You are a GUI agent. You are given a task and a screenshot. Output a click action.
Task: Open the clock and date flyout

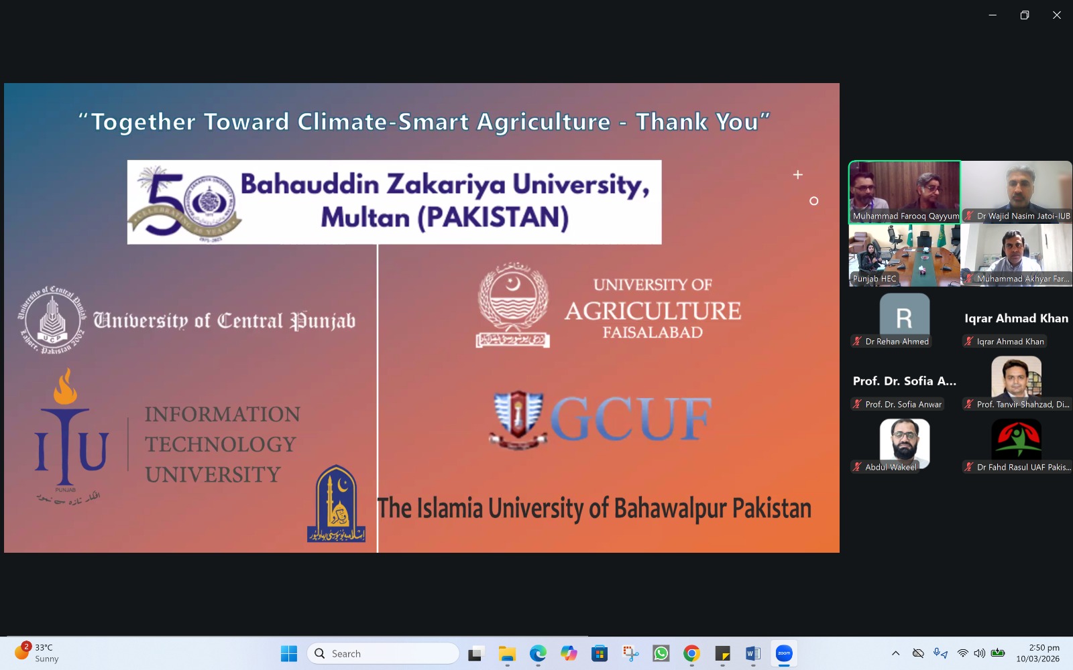tap(1037, 653)
